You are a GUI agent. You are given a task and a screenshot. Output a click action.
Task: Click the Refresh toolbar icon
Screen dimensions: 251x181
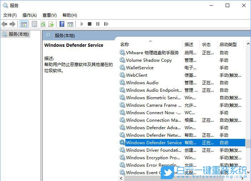click(x=43, y=24)
